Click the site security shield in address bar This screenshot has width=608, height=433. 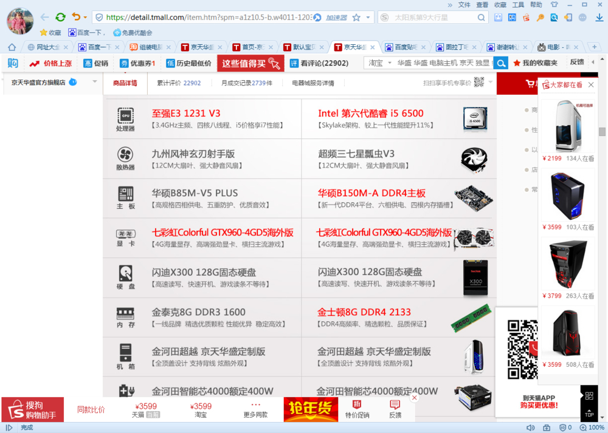tap(99, 18)
